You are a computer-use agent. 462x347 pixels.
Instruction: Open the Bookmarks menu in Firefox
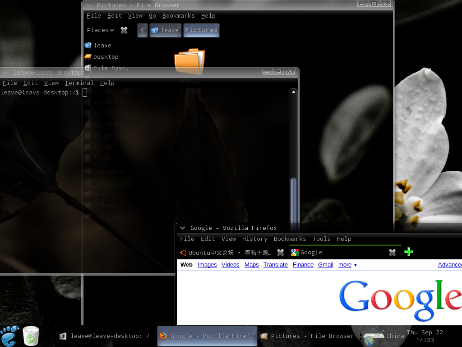pyautogui.click(x=290, y=239)
